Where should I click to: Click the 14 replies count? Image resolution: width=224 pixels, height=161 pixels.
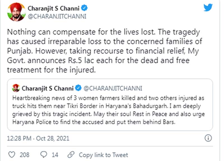[55, 155]
